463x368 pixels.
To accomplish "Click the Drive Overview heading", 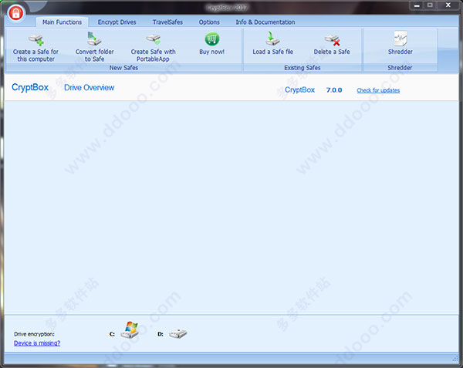I will point(90,88).
